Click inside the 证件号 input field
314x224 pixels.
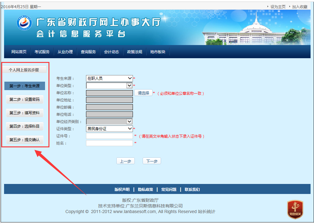coord(109,136)
